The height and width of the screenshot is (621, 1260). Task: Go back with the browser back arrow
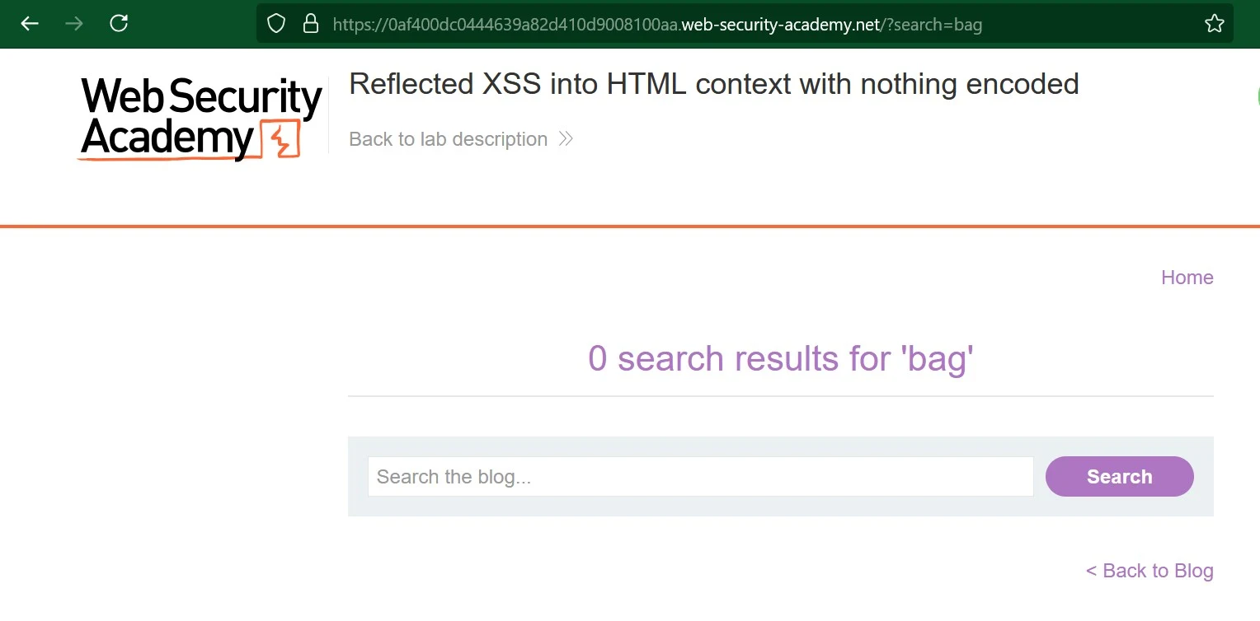coord(30,24)
